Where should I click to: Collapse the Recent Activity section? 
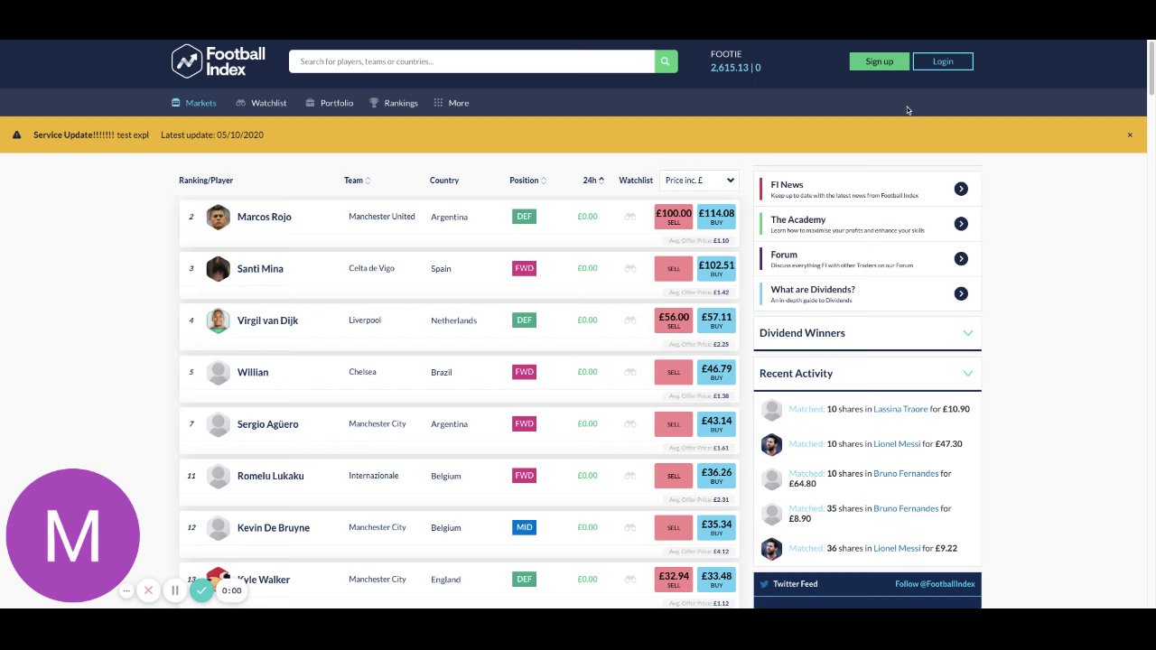tap(968, 374)
